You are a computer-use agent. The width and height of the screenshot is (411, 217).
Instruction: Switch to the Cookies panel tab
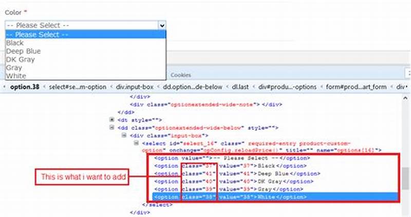pos(181,75)
